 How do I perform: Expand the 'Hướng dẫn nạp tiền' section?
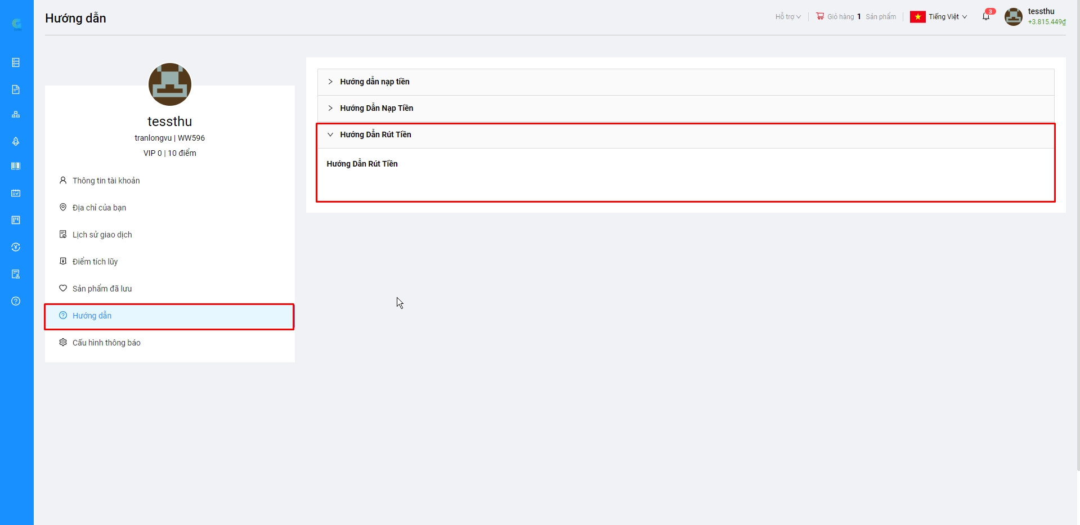(x=374, y=82)
